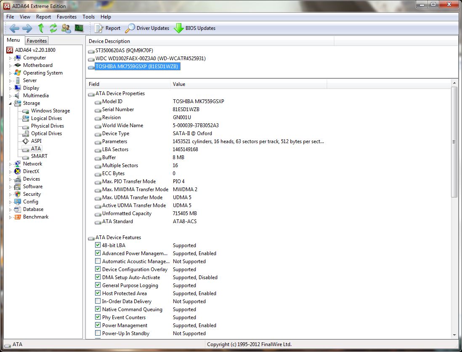Expand the Security tree node
Image resolution: width=462 pixels, height=352 pixels.
tap(10, 194)
